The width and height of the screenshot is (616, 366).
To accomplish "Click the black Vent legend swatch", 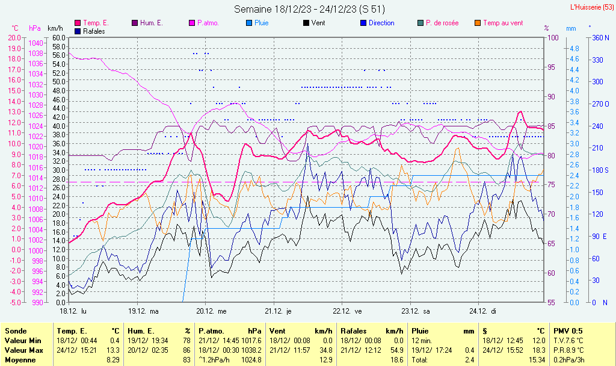I will tap(306, 23).
